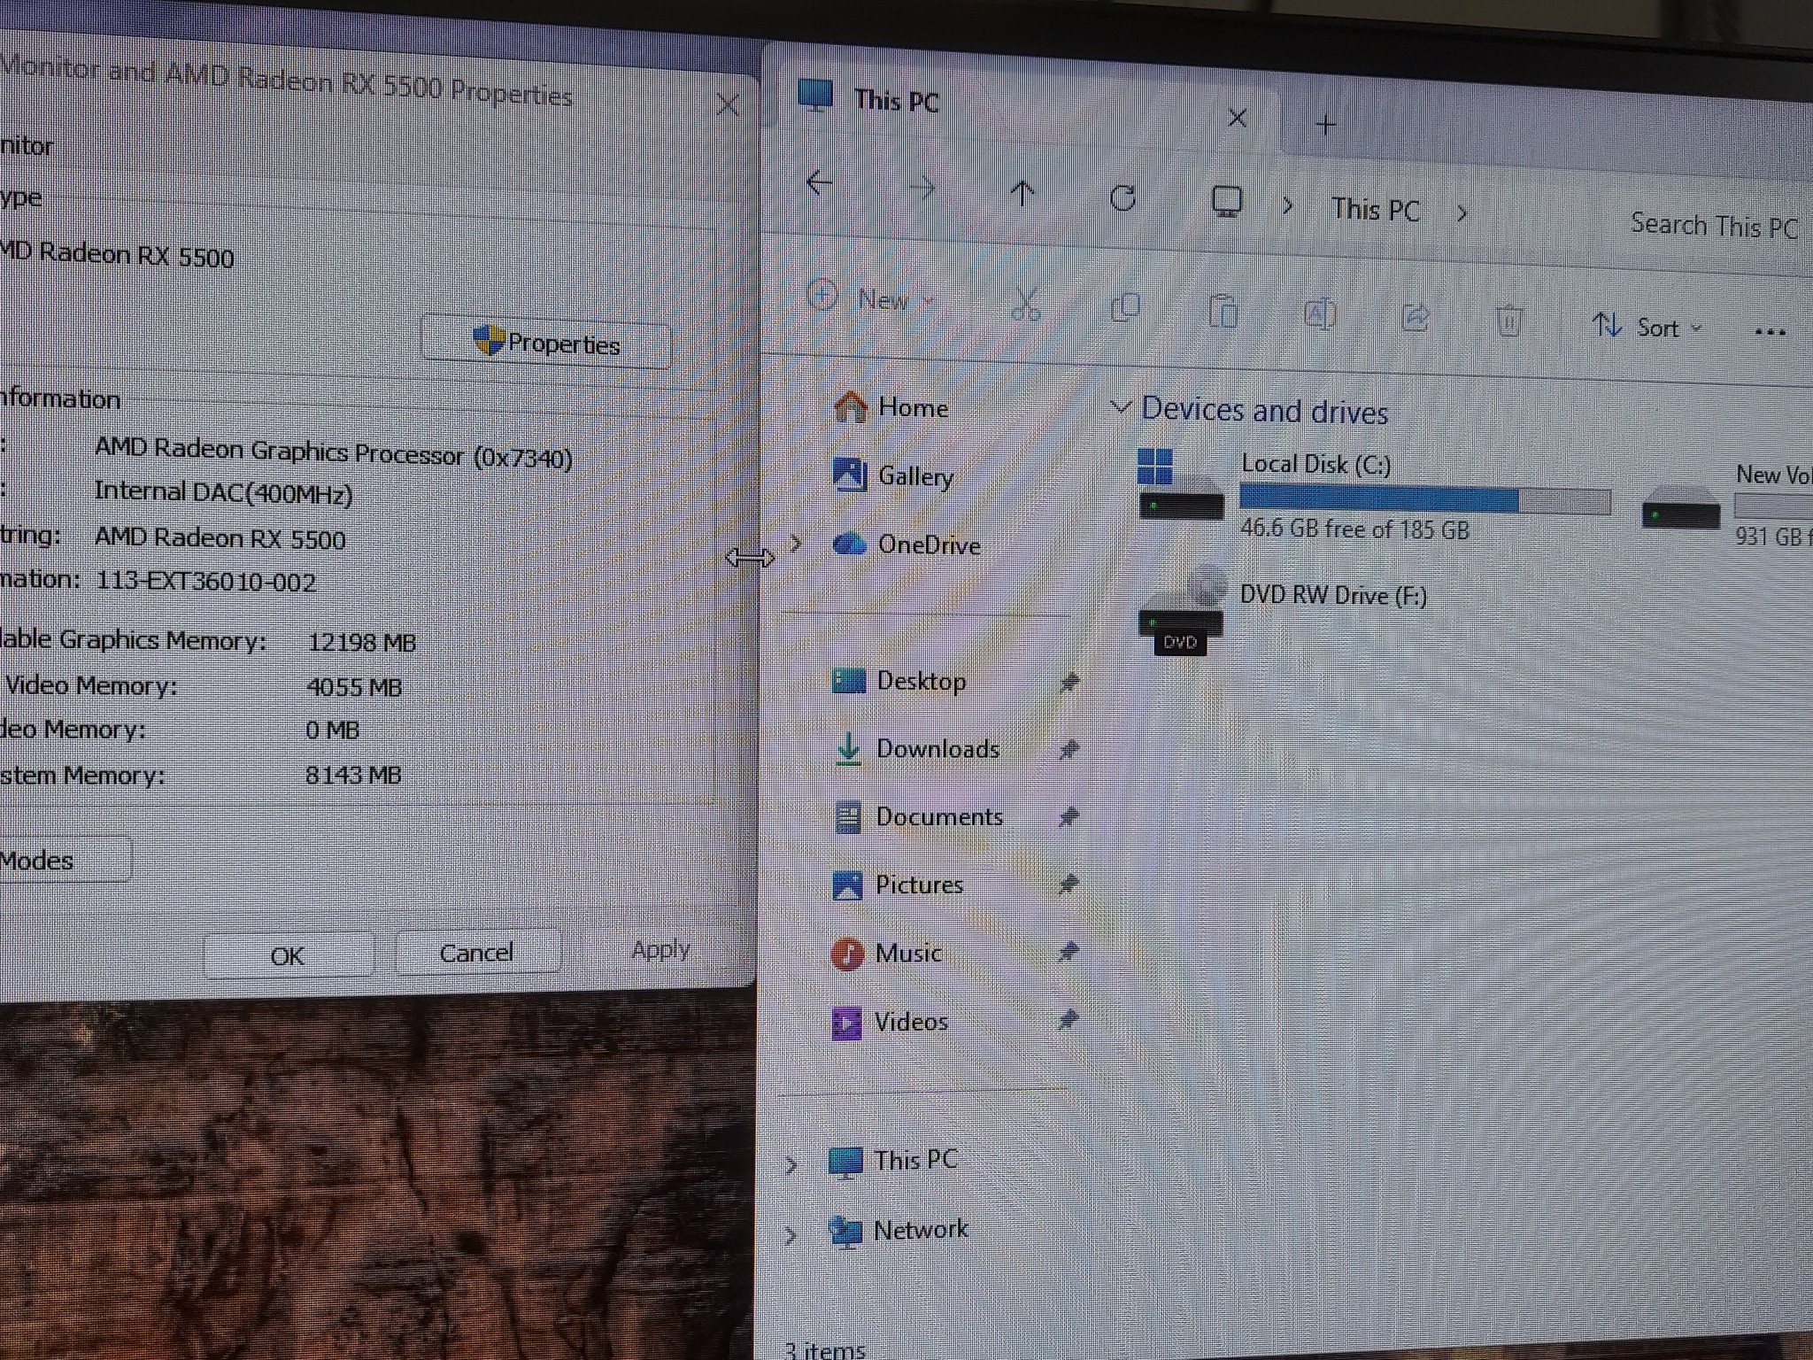Open the New item dropdown
1813x1360 pixels.
coord(872,298)
